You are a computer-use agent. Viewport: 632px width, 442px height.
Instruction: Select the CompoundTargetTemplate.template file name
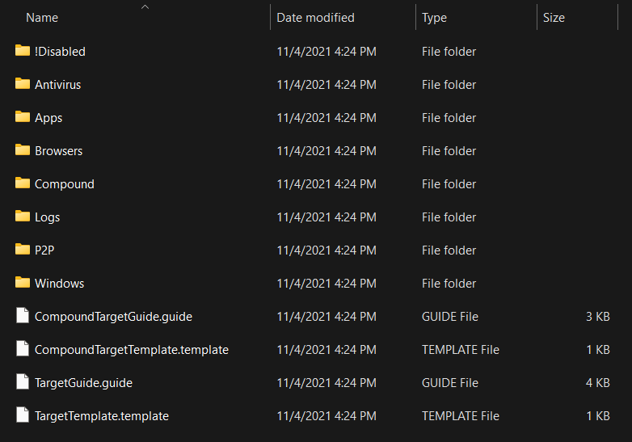click(132, 350)
